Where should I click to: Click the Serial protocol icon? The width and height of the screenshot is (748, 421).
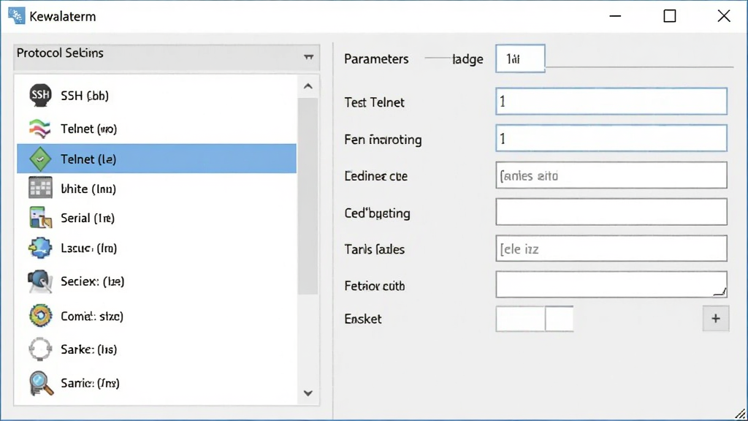40,218
